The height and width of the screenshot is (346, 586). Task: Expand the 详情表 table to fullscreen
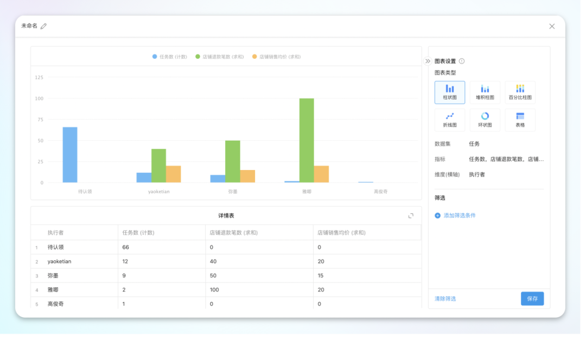click(x=411, y=216)
